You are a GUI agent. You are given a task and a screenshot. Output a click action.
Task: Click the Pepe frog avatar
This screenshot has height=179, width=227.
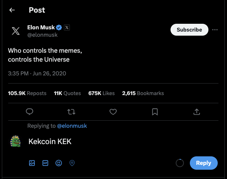pyautogui.click(x=16, y=141)
